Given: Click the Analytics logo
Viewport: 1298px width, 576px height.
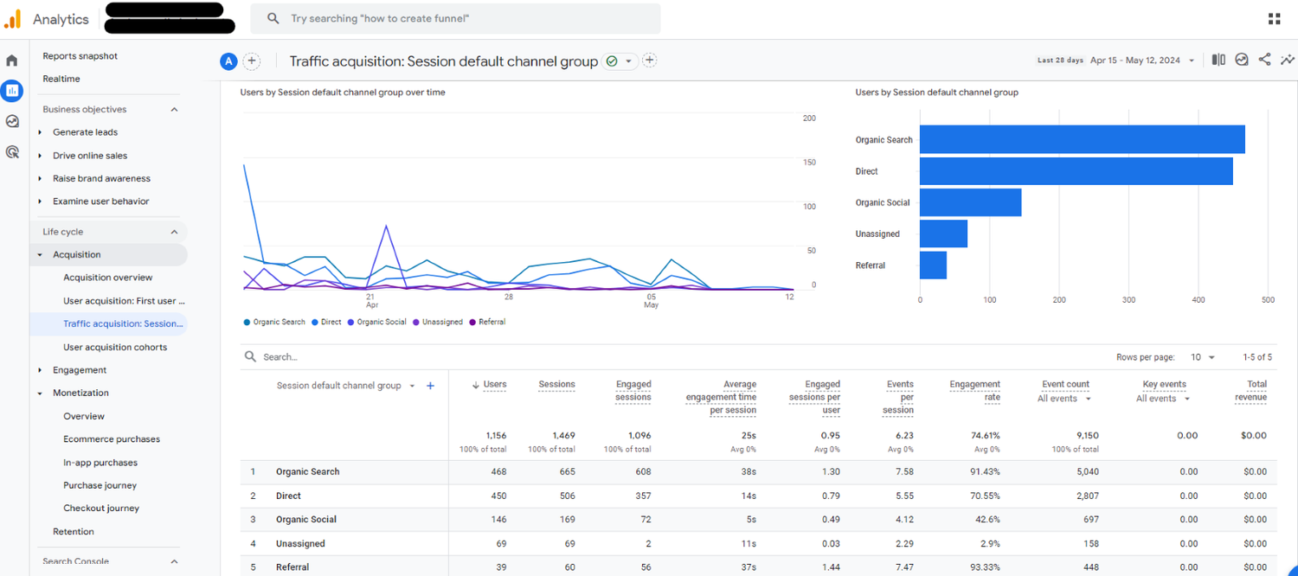Looking at the screenshot, I should coord(48,18).
